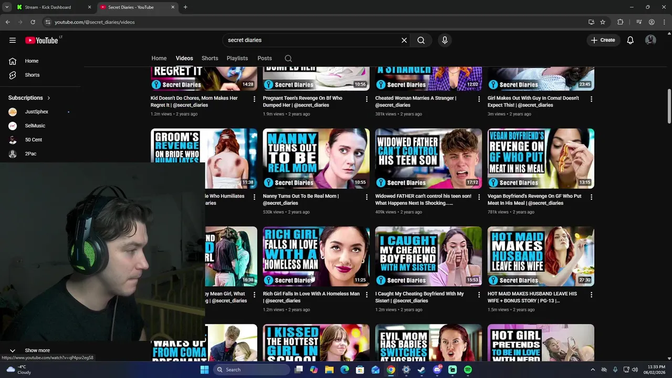
Task: Select the channel Videos tab
Action: (x=184, y=58)
